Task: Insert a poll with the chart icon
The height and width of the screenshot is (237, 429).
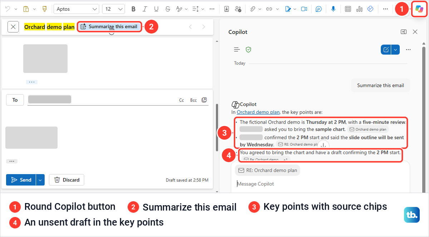Action: [x=359, y=9]
